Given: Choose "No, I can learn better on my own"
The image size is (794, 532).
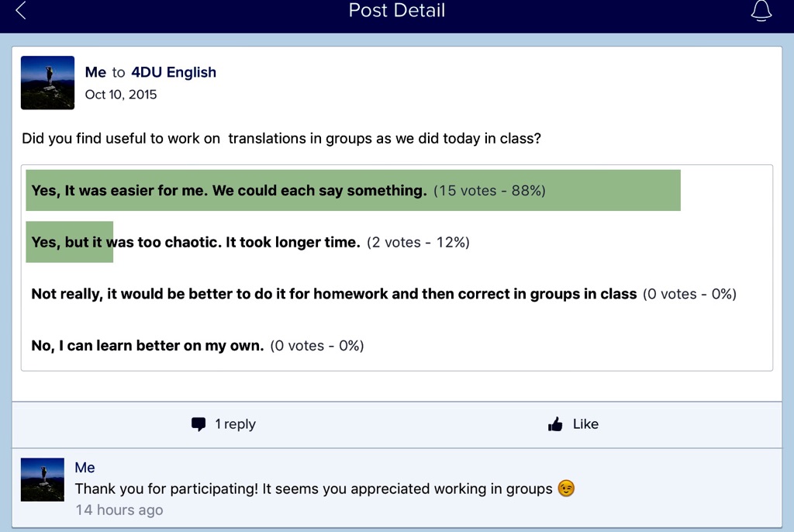Looking at the screenshot, I should [147, 346].
